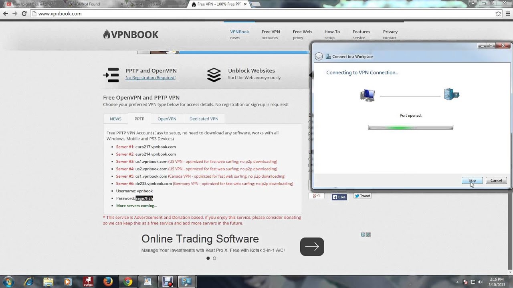Open the Dedicated VPN tab
Viewport: 513px width, 288px height.
204,119
